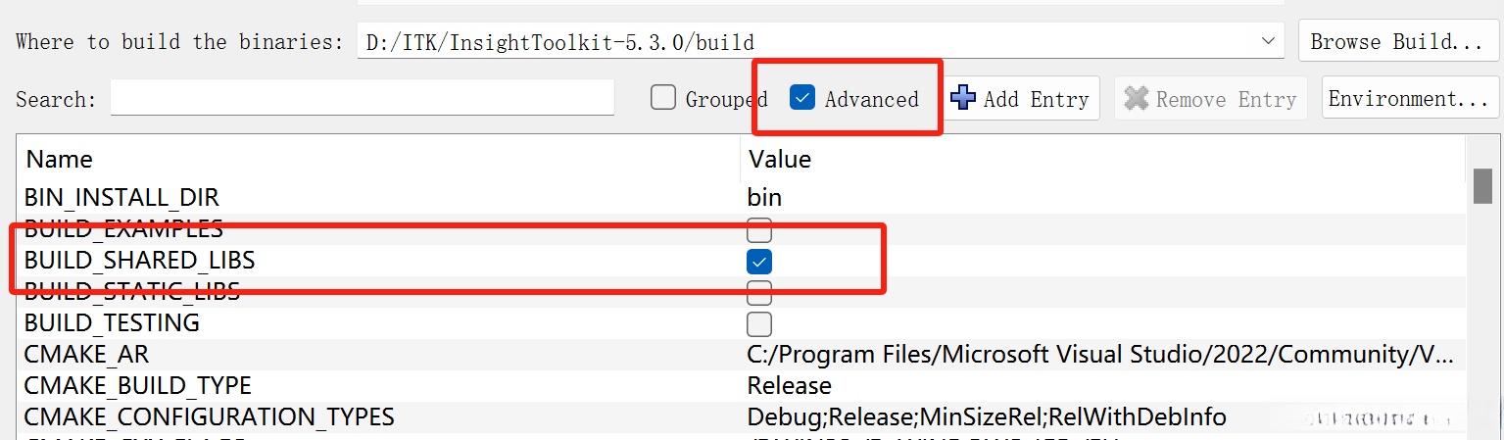Click the Value column header
The width and height of the screenshot is (1504, 440).
780,159
